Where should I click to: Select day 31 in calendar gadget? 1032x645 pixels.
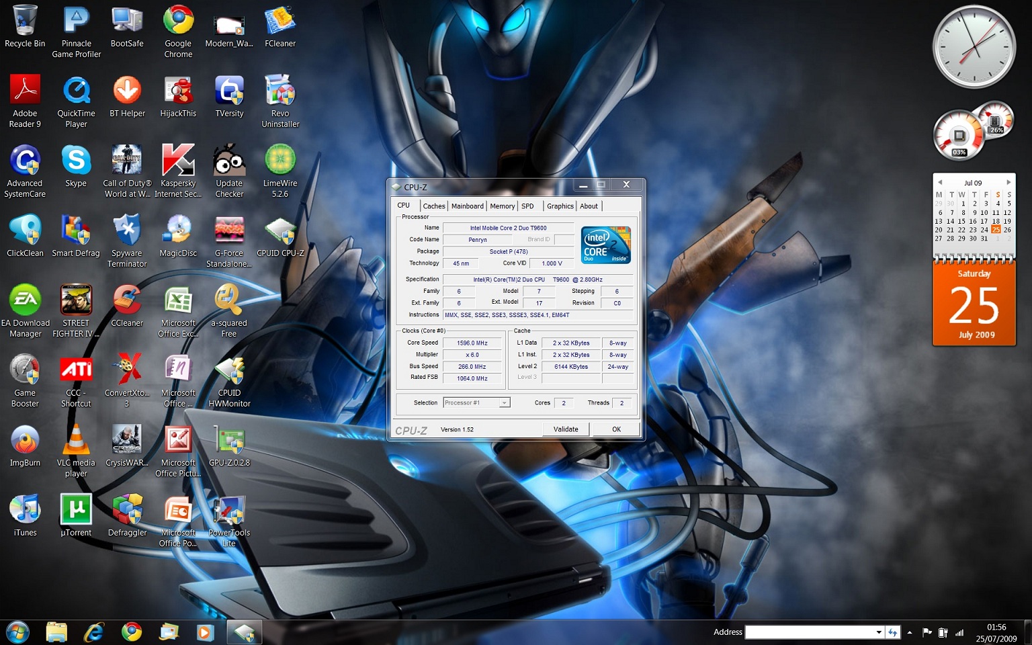(x=984, y=239)
